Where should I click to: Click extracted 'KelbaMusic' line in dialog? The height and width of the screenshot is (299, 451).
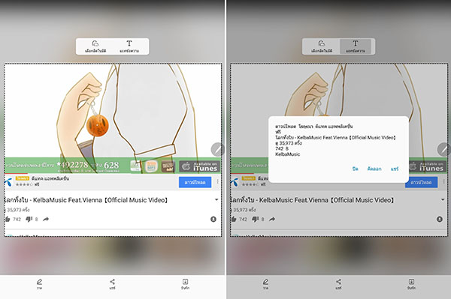point(288,154)
